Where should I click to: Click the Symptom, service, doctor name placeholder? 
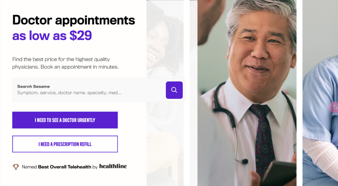click(69, 93)
